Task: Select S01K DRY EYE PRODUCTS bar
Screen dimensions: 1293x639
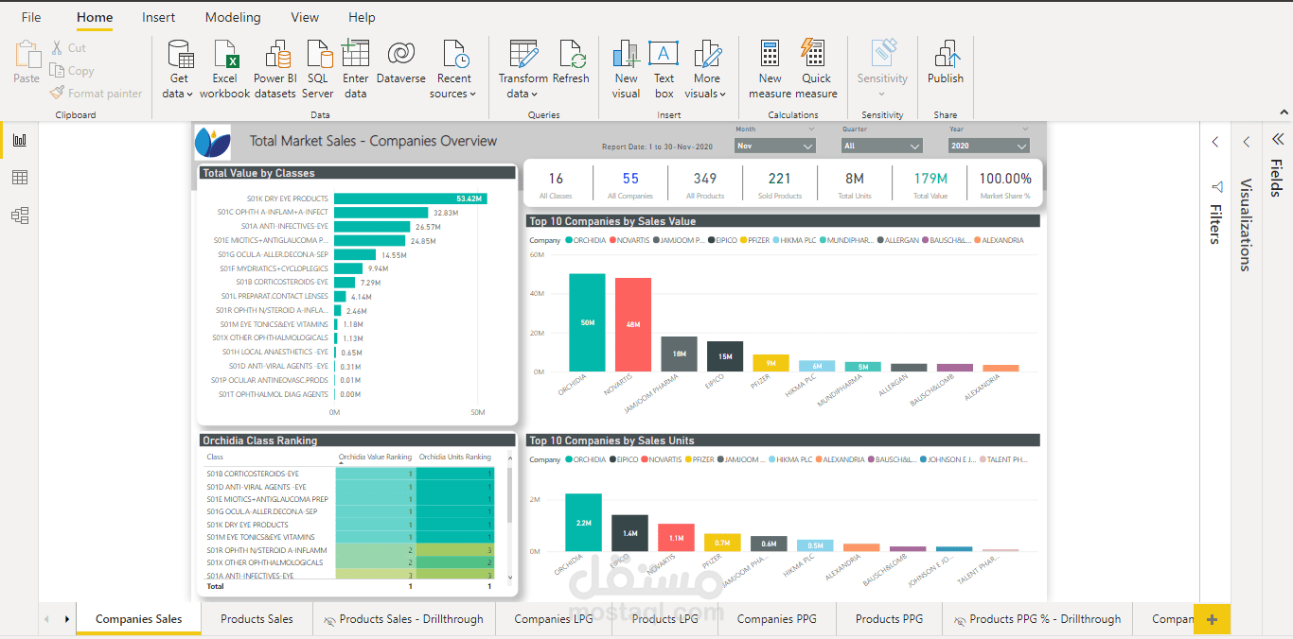Action: [x=410, y=199]
